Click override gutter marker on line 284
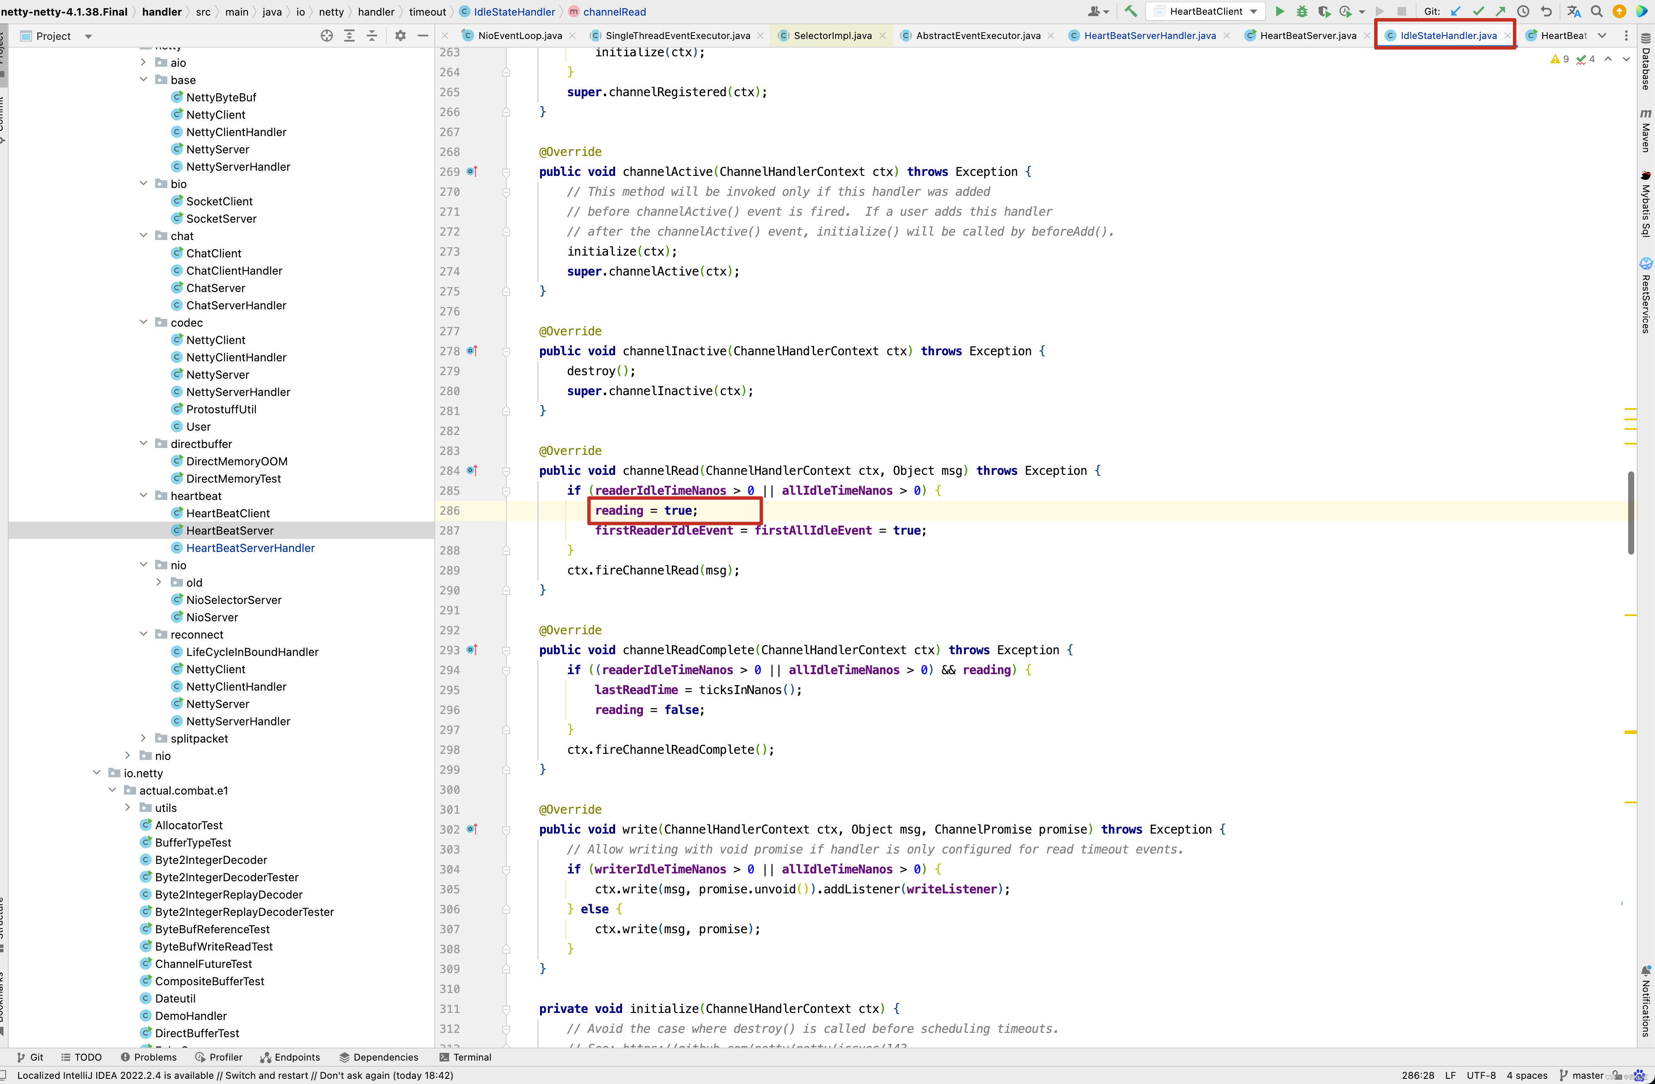Viewport: 1655px width, 1084px height. (472, 471)
